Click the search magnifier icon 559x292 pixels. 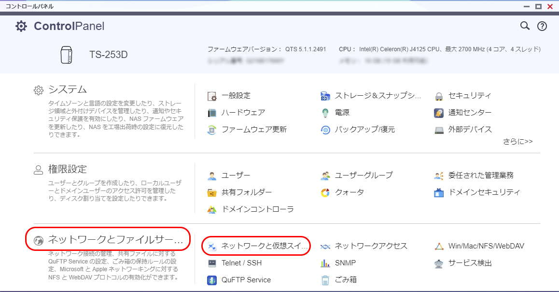coord(525,26)
